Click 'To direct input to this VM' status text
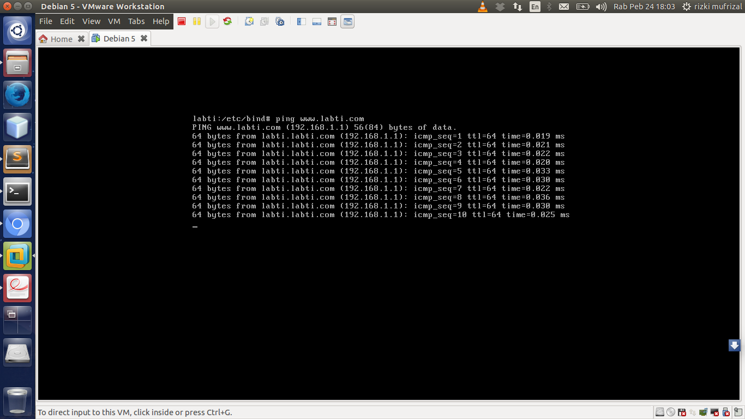Screen dimensions: 745x419 point(135,412)
